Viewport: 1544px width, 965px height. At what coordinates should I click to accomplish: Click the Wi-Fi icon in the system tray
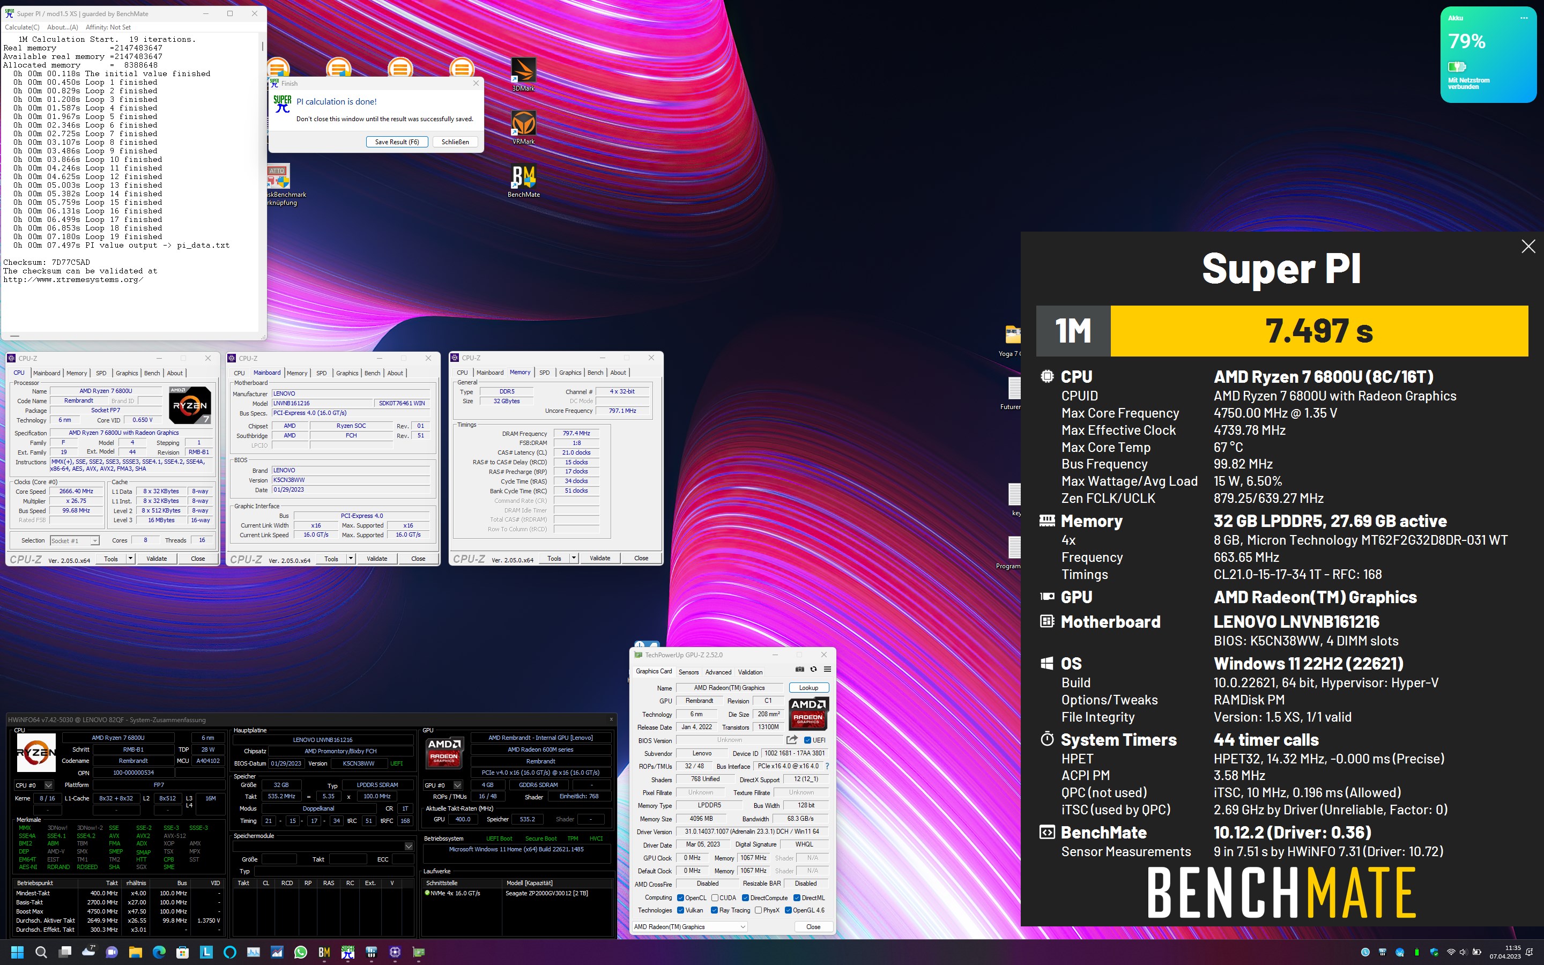click(1451, 952)
